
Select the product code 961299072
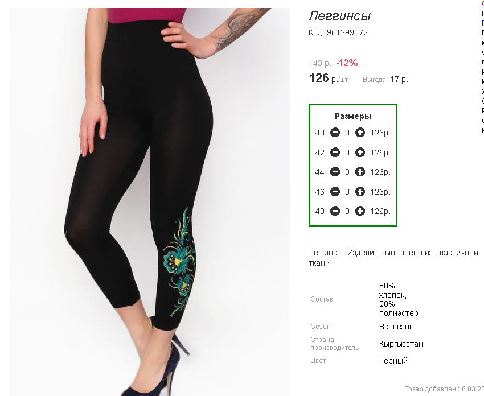point(347,32)
